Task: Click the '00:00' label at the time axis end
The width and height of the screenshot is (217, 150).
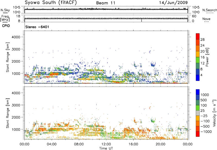Action: pyautogui.click(x=188, y=144)
